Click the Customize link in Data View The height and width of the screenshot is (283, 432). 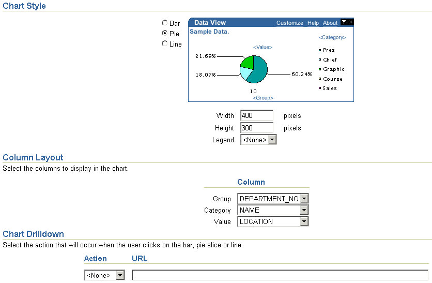pos(289,23)
